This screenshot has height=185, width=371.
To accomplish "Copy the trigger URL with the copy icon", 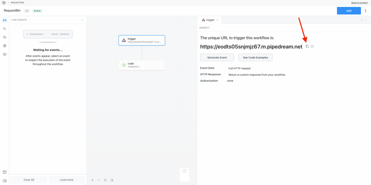I will [307, 46].
